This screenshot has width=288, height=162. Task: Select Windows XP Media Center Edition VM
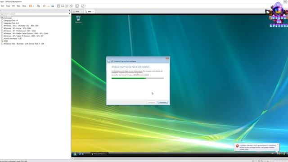point(26,33)
